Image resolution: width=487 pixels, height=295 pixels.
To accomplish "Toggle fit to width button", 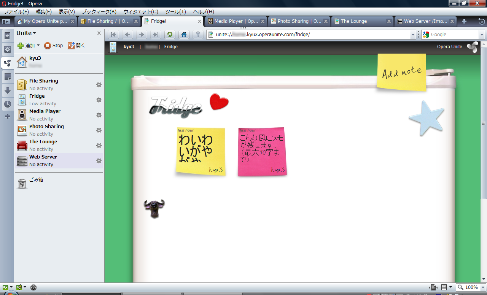I will tap(433, 287).
